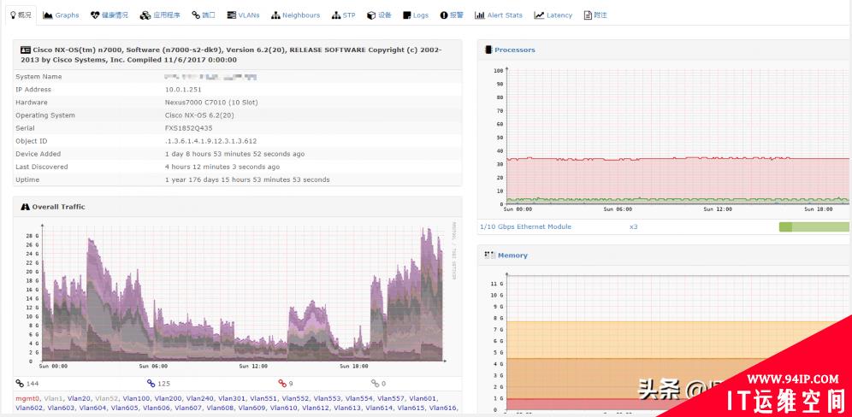Switch to the Logs tab

click(x=416, y=15)
